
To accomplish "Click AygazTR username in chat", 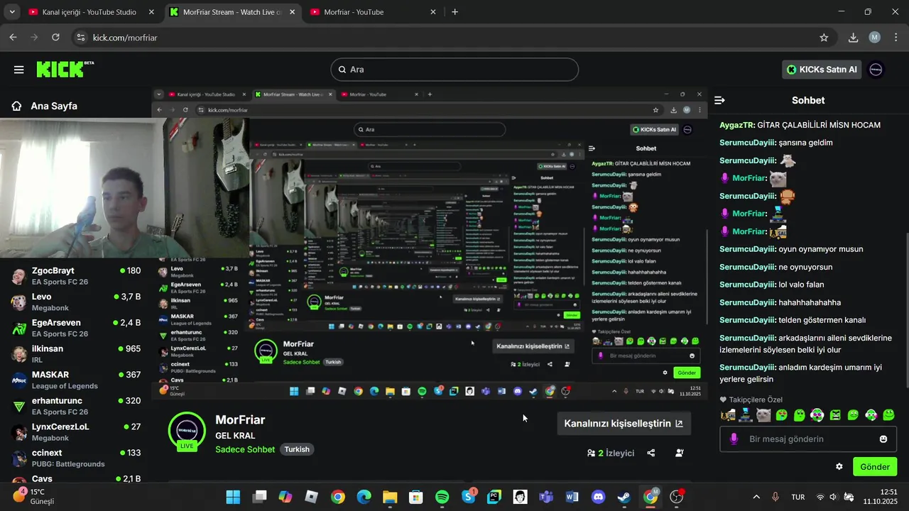I will (736, 125).
